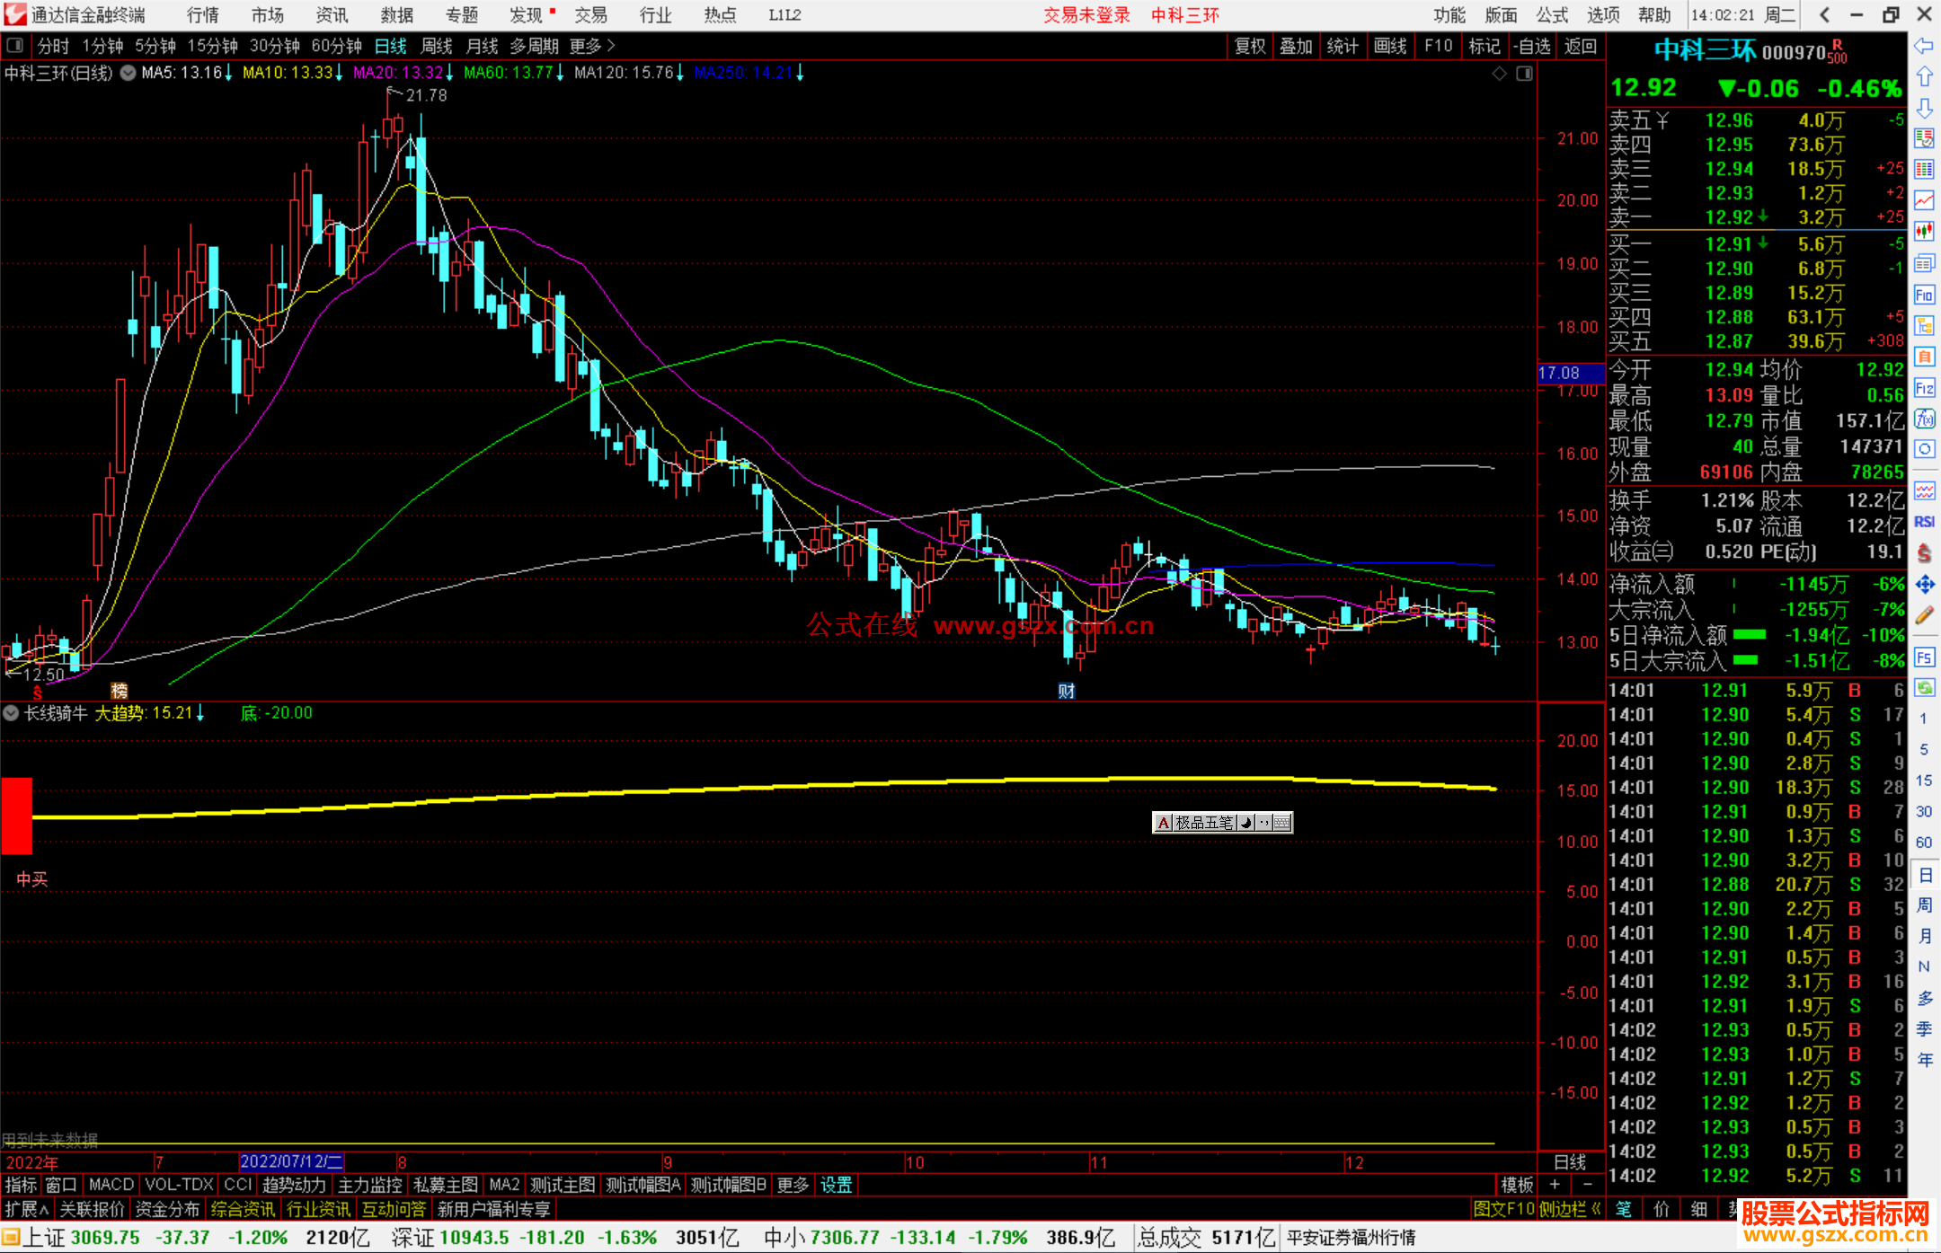Click the F10 company info sidebar icon
1941x1253 pixels.
(1924, 295)
